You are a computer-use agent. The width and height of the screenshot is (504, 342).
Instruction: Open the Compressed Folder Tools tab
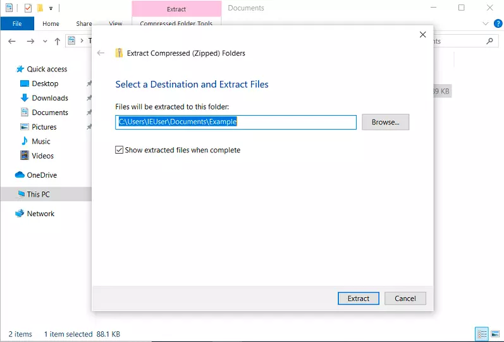tap(176, 23)
